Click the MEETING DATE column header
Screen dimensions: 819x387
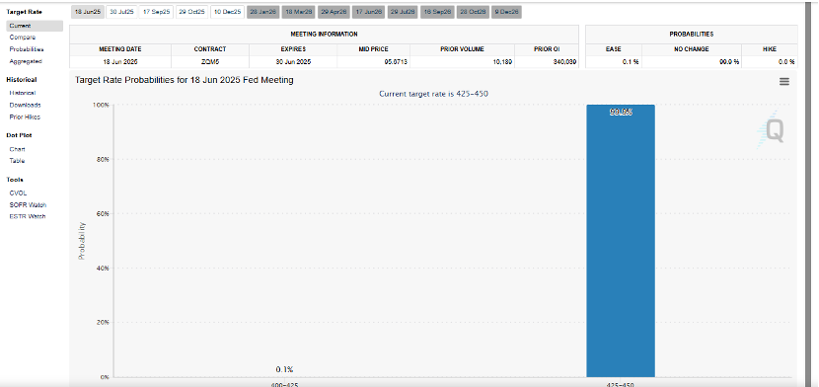pyautogui.click(x=120, y=49)
